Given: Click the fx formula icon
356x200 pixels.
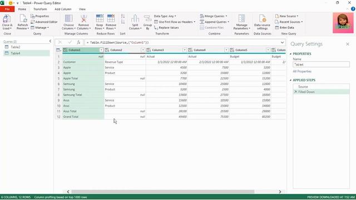Looking at the screenshot, I should (x=78, y=42).
